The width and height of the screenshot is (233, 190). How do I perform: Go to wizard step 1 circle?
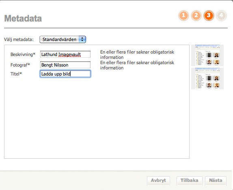[x=183, y=15]
